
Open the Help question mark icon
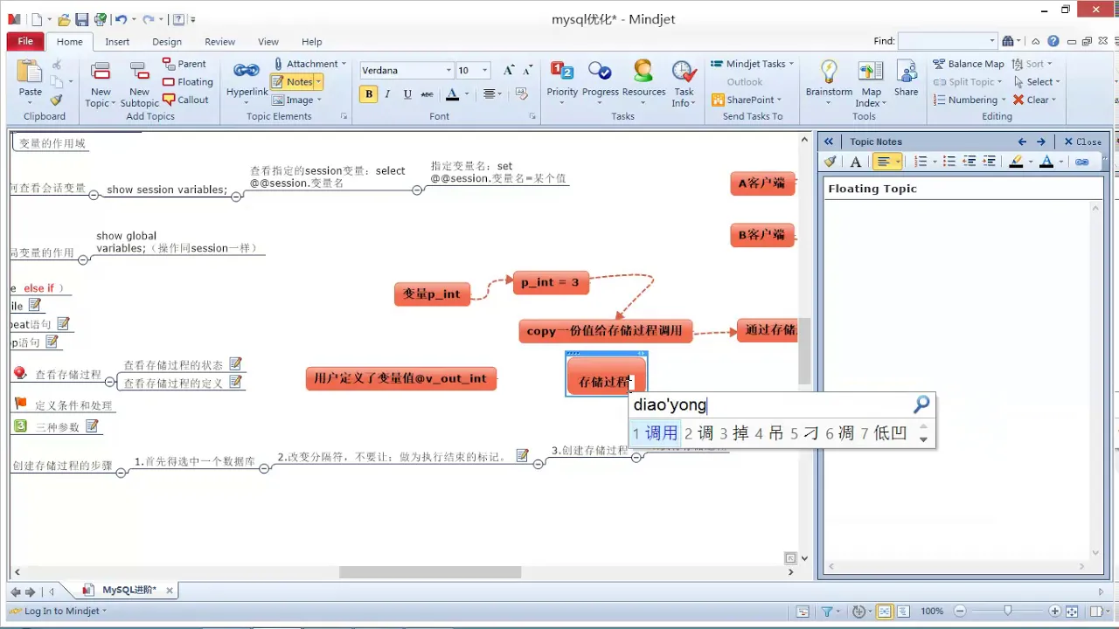point(1053,41)
